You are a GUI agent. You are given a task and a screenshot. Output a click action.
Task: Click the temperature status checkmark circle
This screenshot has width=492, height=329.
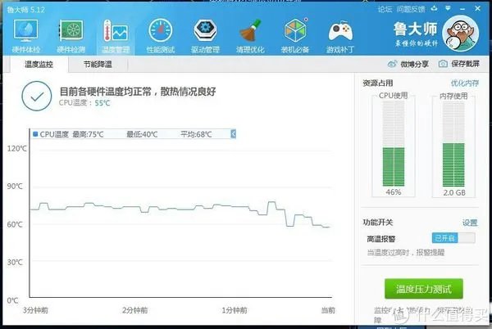[37, 96]
